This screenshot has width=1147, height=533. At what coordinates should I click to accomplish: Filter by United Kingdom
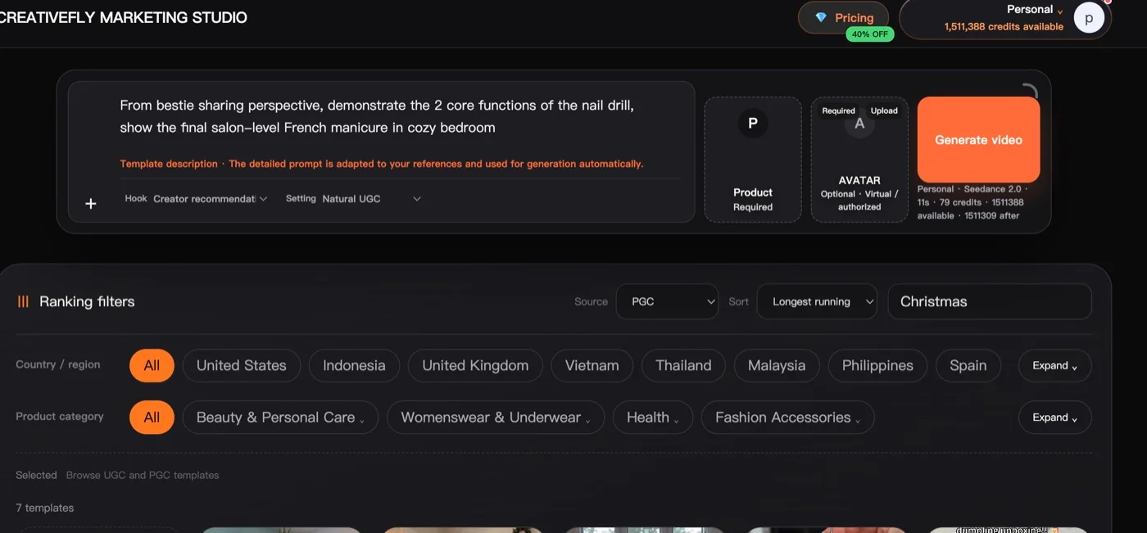pyautogui.click(x=475, y=365)
